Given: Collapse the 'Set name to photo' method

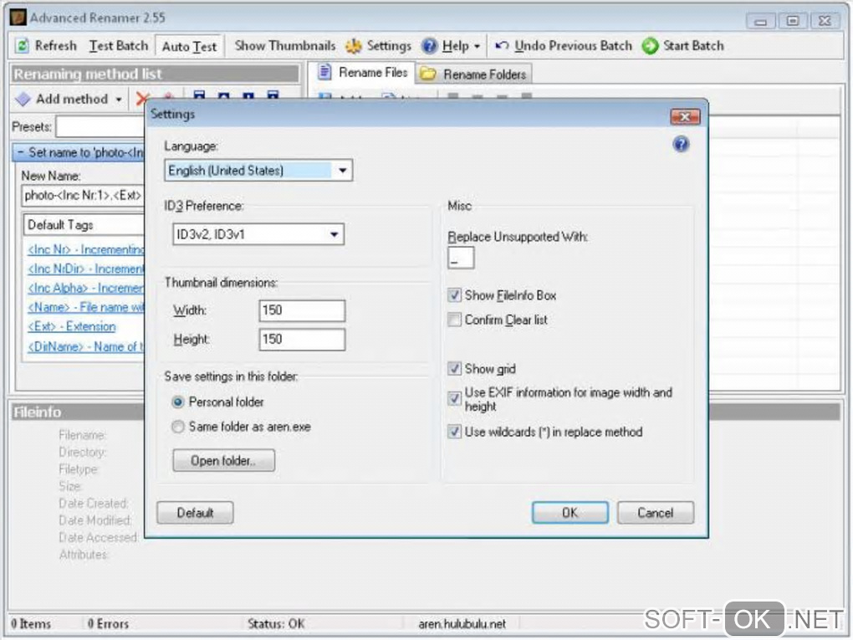Looking at the screenshot, I should pyautogui.click(x=20, y=152).
